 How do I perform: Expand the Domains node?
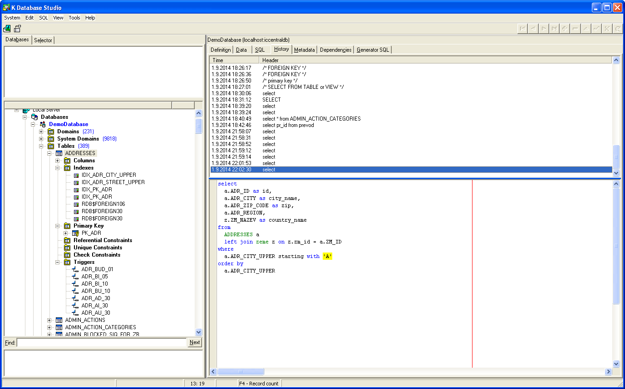click(41, 131)
